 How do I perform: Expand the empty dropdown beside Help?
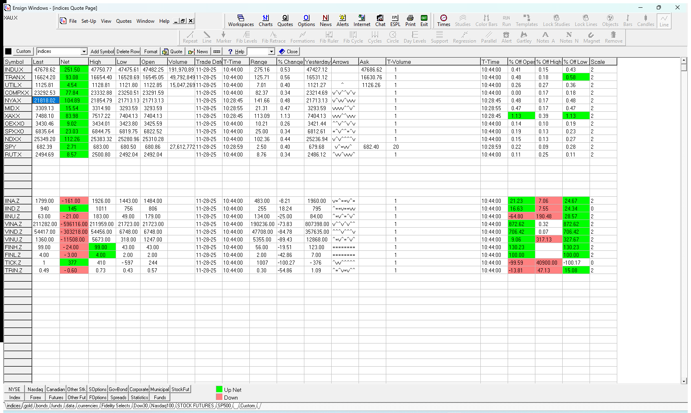(x=271, y=52)
